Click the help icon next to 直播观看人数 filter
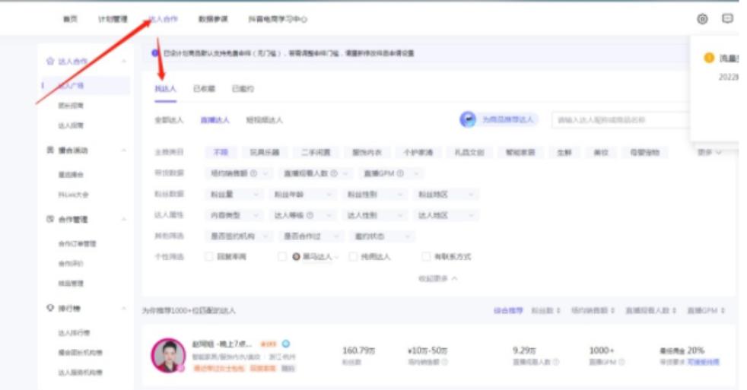 point(334,173)
